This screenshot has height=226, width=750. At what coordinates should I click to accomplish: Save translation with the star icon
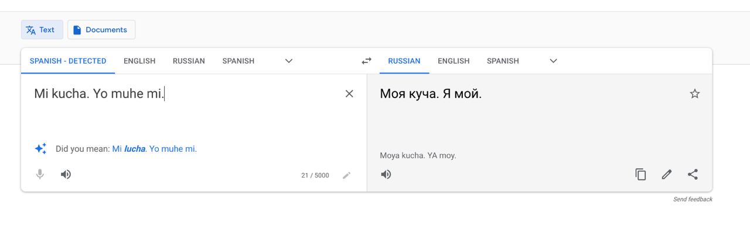pos(695,93)
